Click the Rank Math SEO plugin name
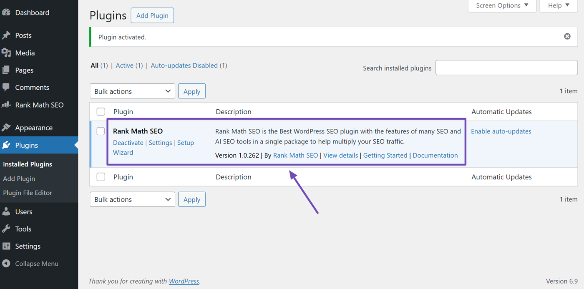Screen dimensions: 584x289 click(138, 131)
